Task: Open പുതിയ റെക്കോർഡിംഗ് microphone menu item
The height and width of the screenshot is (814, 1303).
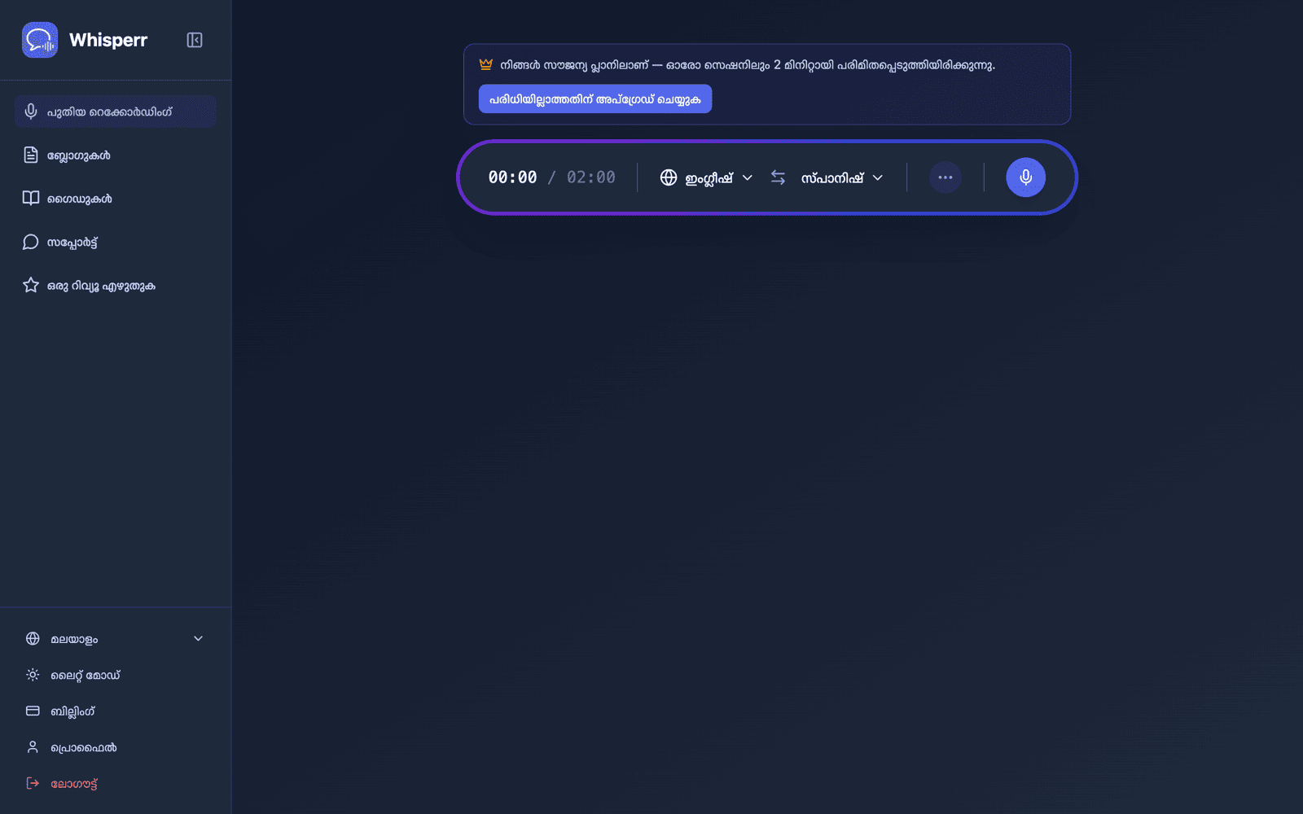Action: click(x=115, y=112)
